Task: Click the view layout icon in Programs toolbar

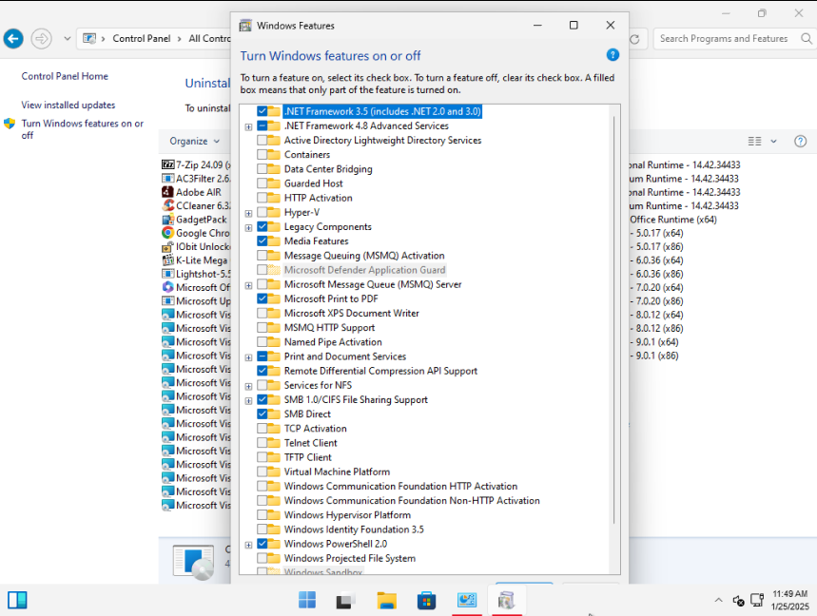Action: tap(754, 141)
